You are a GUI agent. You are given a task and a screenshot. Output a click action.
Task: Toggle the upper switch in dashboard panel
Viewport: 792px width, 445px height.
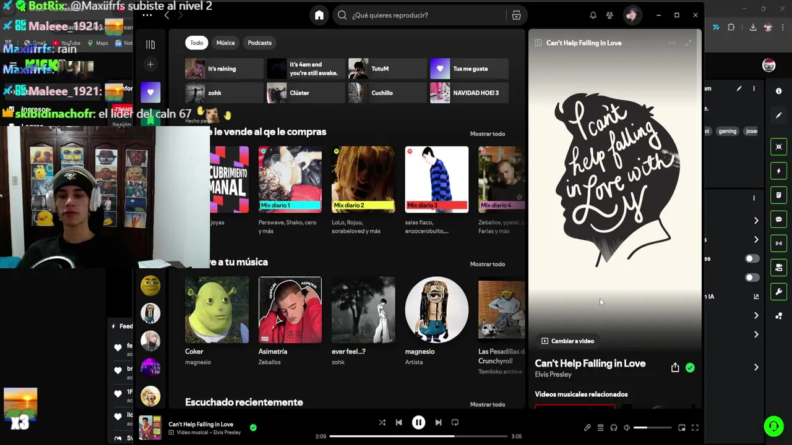pos(752,258)
